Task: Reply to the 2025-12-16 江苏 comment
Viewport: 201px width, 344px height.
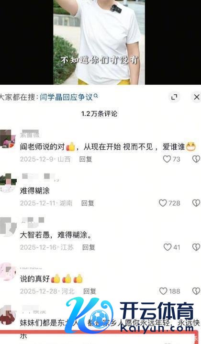Action: [89, 247]
